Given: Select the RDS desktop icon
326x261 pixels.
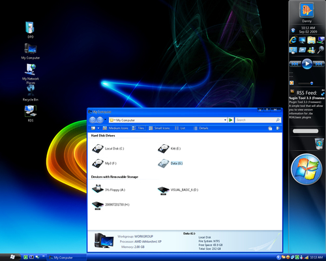Looking at the screenshot, I should coord(31,114).
